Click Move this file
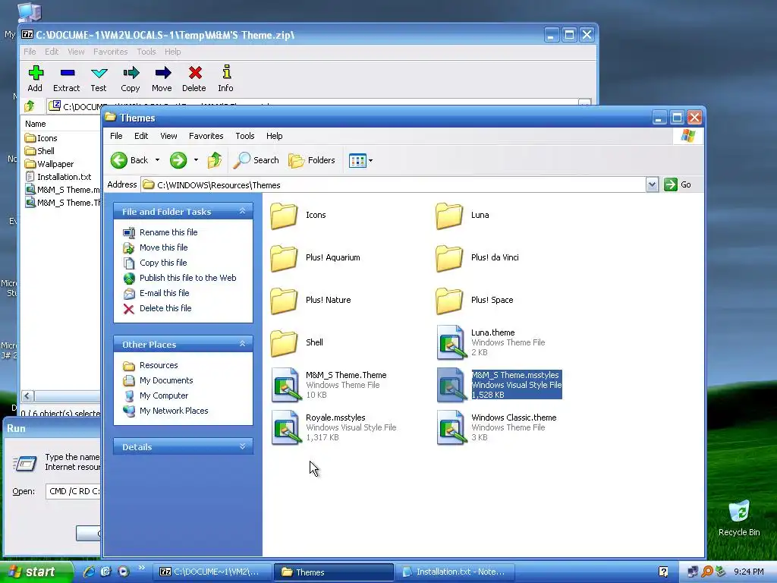 164,247
